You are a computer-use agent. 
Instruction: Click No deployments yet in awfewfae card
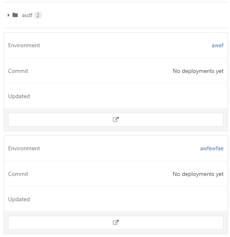click(198, 174)
